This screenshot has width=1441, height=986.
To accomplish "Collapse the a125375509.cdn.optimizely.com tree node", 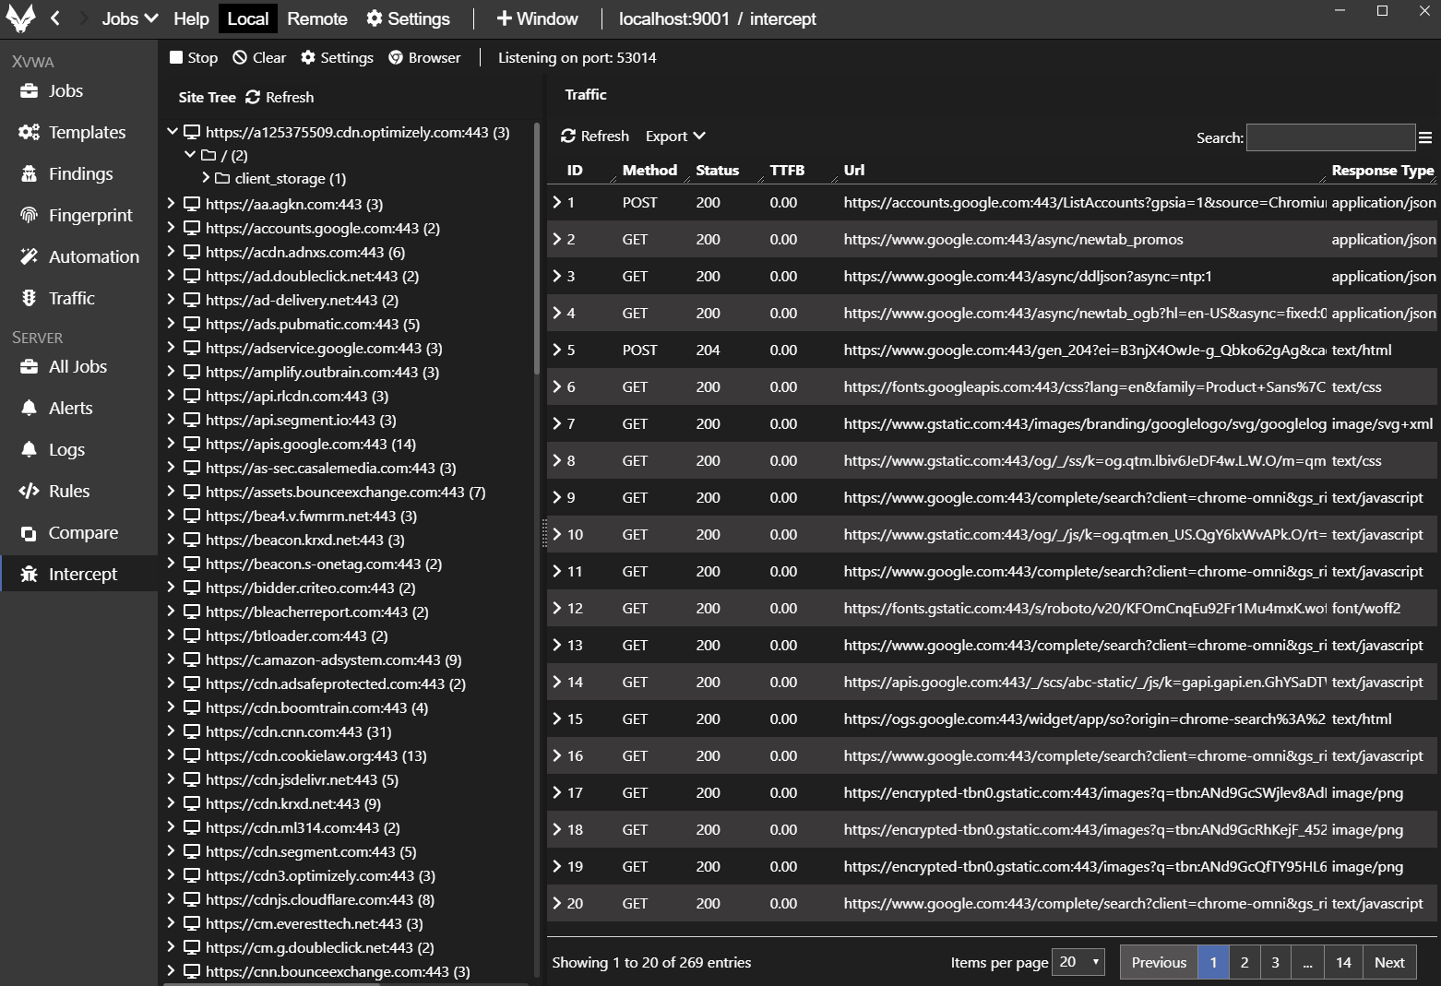I will 173,132.
